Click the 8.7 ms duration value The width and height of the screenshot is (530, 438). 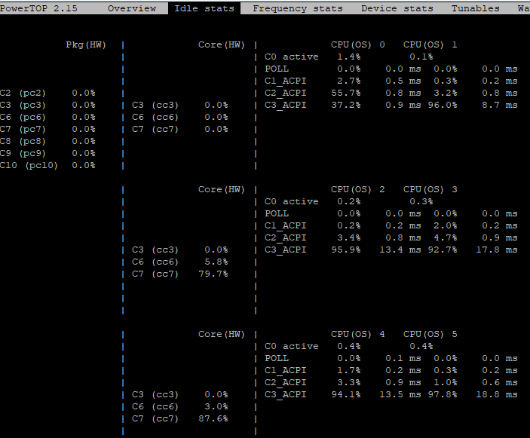click(500, 105)
